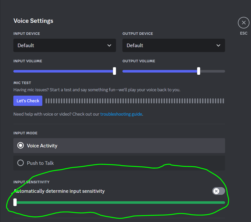Click the OUTPUT DEVICE label
The width and height of the screenshot is (251, 222).
(138, 34)
